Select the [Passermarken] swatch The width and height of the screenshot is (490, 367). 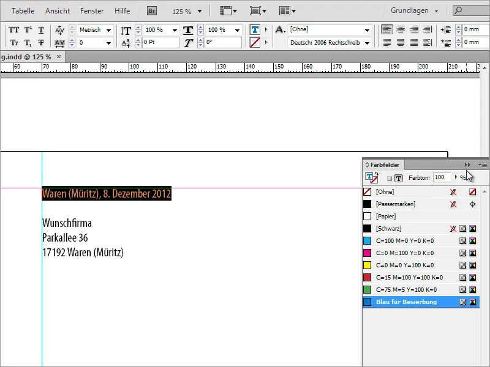pyautogui.click(x=421, y=204)
